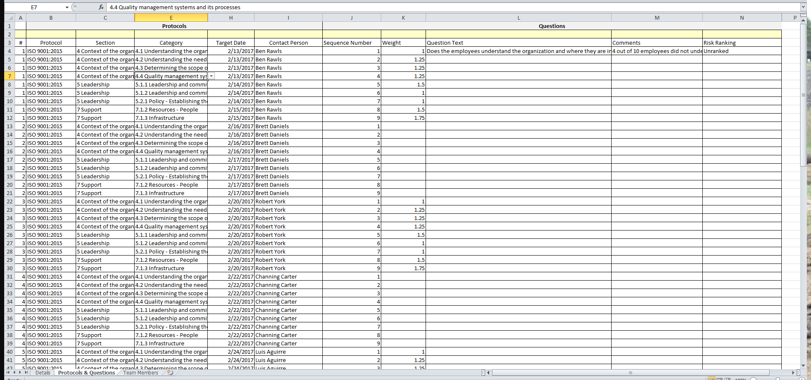Click the Weight heading cell
Viewport: 811px width, 380px height.
click(x=403, y=43)
